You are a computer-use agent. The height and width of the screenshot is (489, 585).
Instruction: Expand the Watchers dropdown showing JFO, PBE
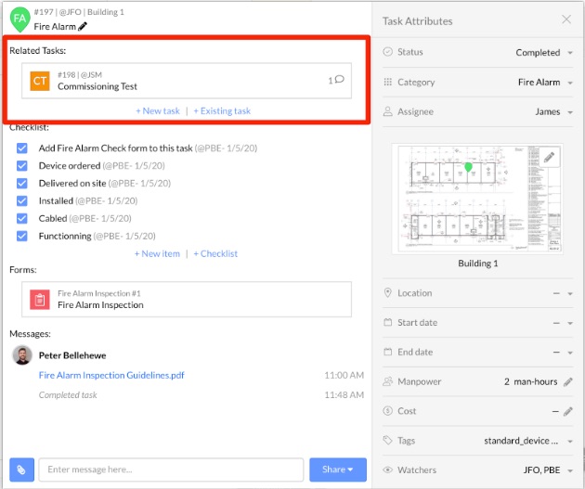pyautogui.click(x=548, y=470)
